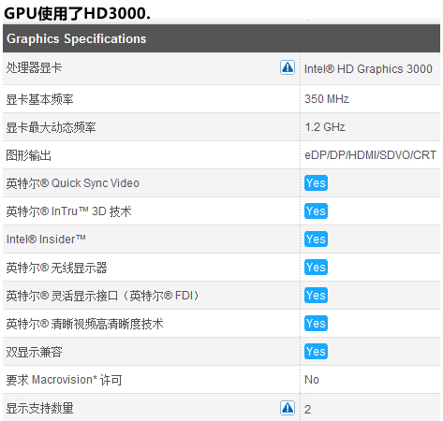Click the 灵活显示接口 (FDI) label
Image resolution: width=443 pixels, height=421 pixels.
coord(102,296)
